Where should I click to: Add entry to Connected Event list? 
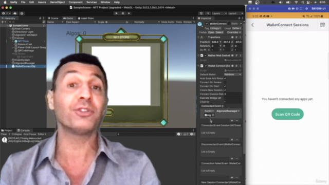click(x=232, y=121)
